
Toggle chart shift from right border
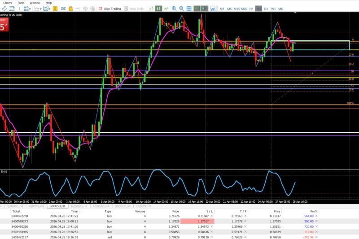click(x=204, y=9)
